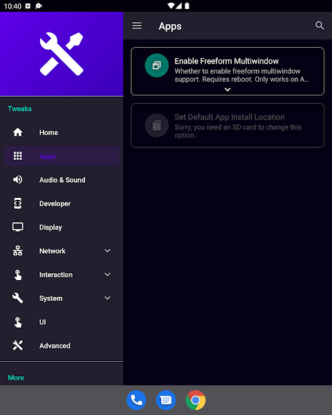332x415 pixels.
Task: Click the Enable Freeform Multiwindow title
Action: point(227,61)
